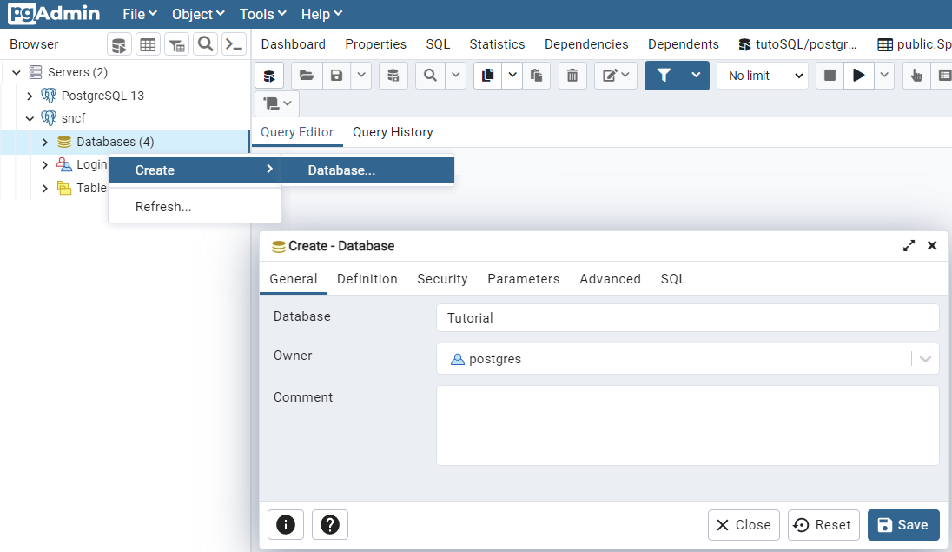Click the Save button in Create dialog

coord(903,525)
